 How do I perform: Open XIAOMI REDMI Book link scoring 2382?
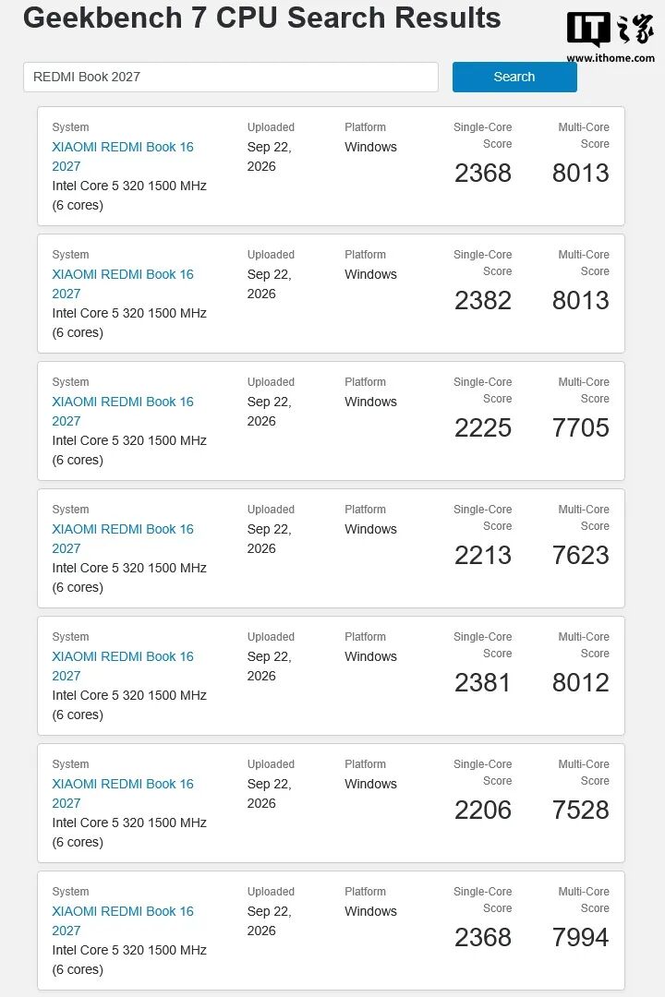(122, 283)
